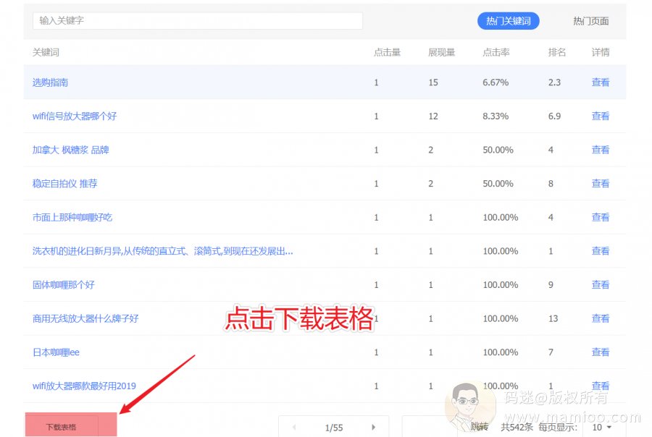This screenshot has height=437, width=652.
Task: Open the wifi放大器哪款最好用2019 keyword
Action: pos(84,386)
